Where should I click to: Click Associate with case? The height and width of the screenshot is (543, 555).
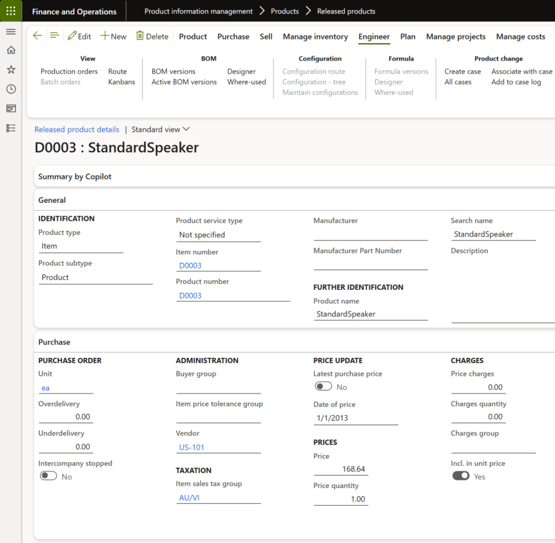[x=522, y=71]
